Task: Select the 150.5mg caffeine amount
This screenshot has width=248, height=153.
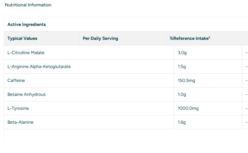Action: [x=186, y=80]
